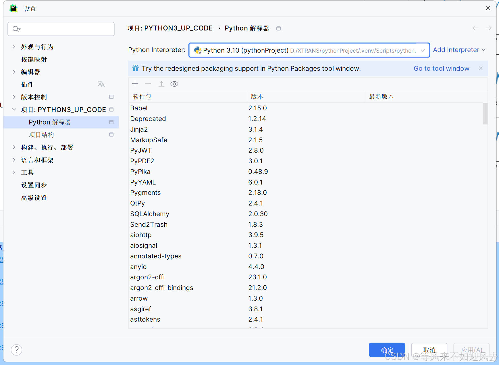Viewport: 499px width, 365px height.
Task: Click the project icon beside Python 解释器 heading
Action: (x=278, y=28)
